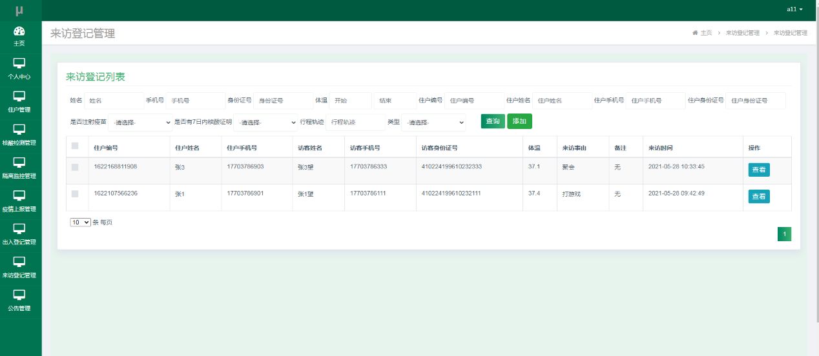Click temperature value 37.4

click(x=534, y=193)
